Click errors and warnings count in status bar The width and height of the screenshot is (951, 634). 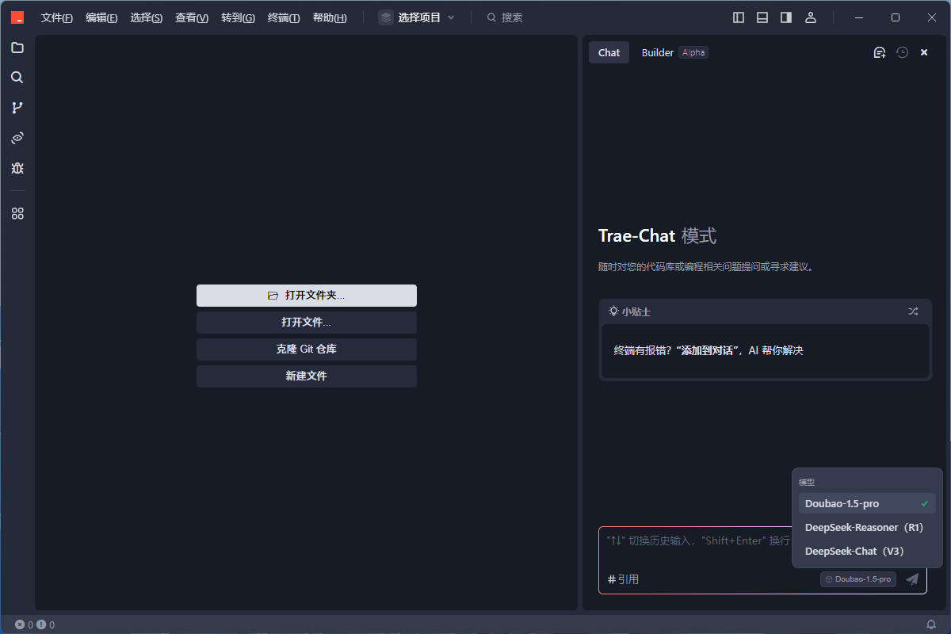click(x=35, y=624)
